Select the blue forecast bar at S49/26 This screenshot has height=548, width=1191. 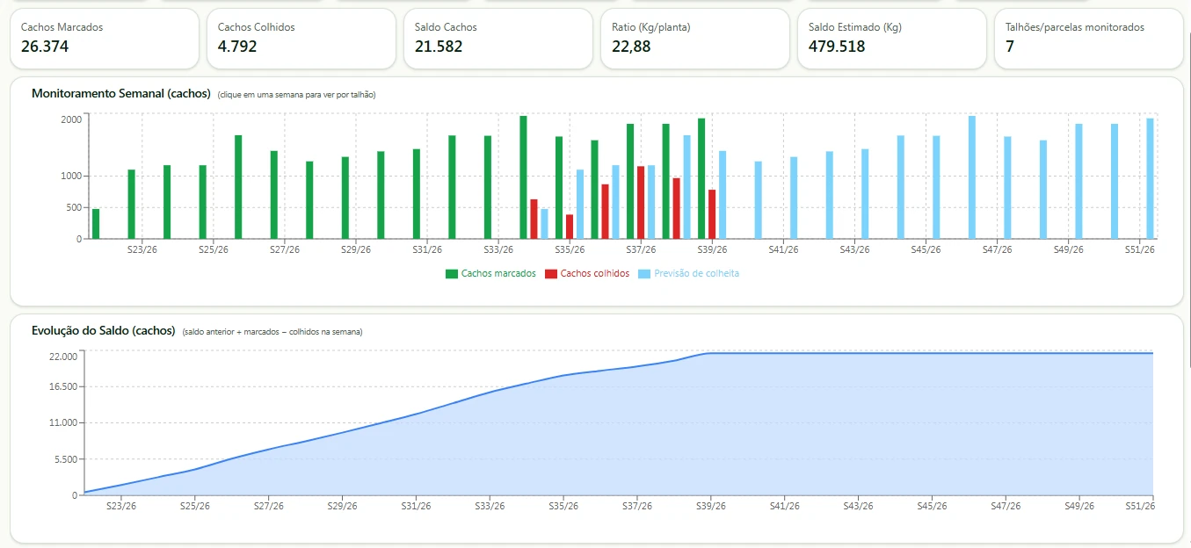(1078, 181)
